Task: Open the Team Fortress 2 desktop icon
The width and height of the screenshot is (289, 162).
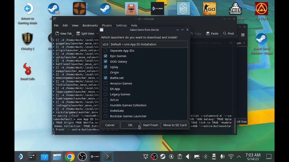Action: [79, 9]
